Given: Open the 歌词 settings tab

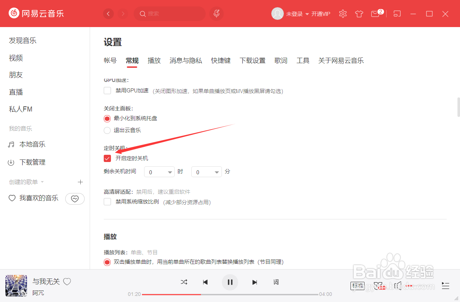Looking at the screenshot, I should tap(281, 61).
